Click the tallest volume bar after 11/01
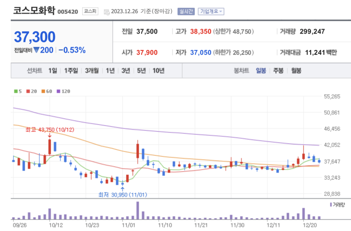Image resolution: width=351 pixels, height=231 pixels. click(138, 211)
